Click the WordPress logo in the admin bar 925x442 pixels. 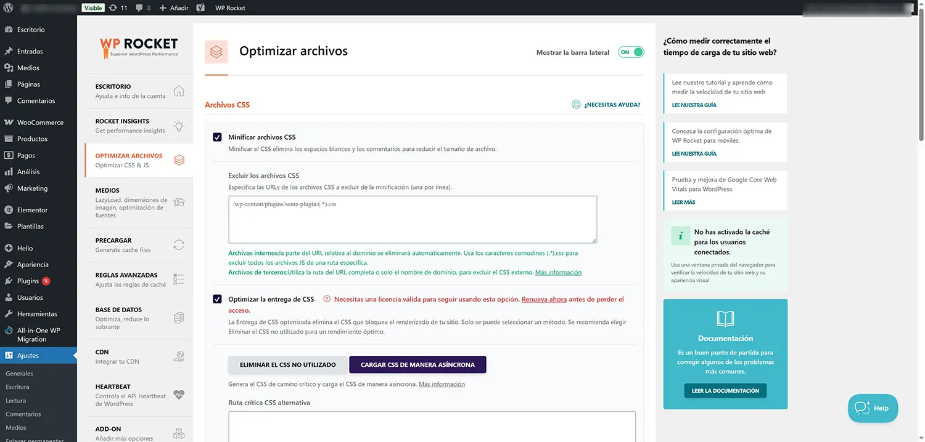point(9,8)
